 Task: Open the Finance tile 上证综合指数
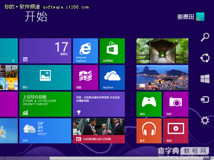click(x=45, y=104)
